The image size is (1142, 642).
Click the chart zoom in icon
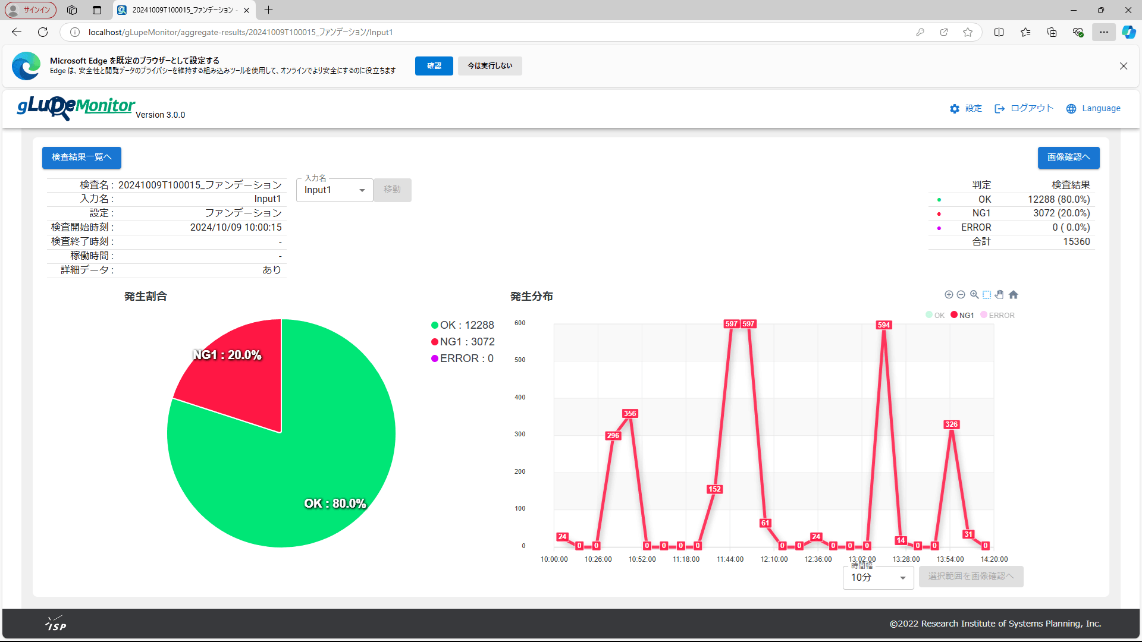coord(949,295)
